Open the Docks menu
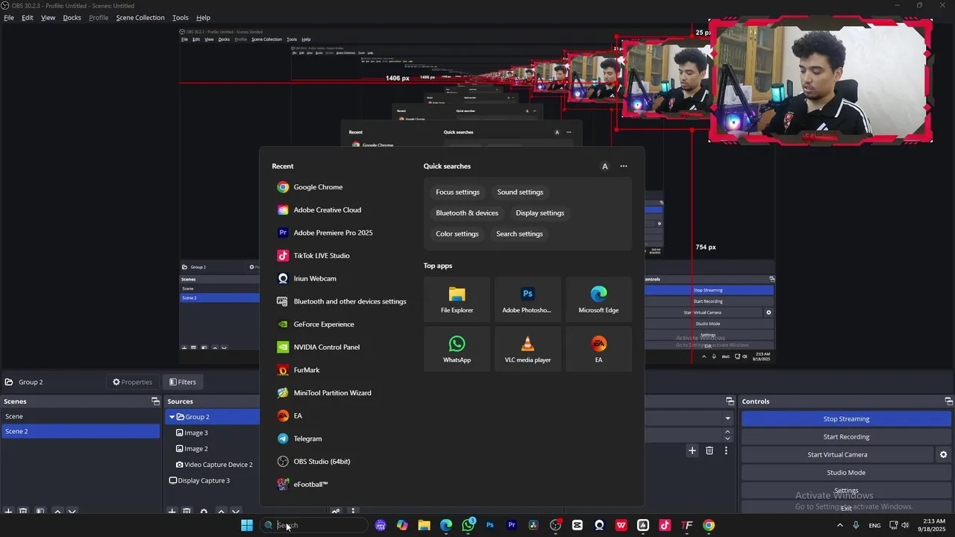 [x=72, y=18]
